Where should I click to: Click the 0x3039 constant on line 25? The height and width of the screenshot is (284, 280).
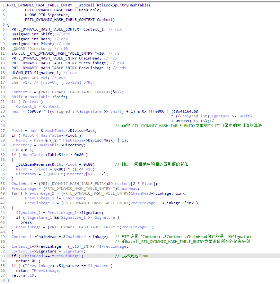coord(182,121)
